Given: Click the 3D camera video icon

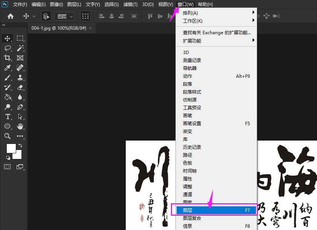Looking at the screenshot, I should pyautogui.click(x=276, y=16).
